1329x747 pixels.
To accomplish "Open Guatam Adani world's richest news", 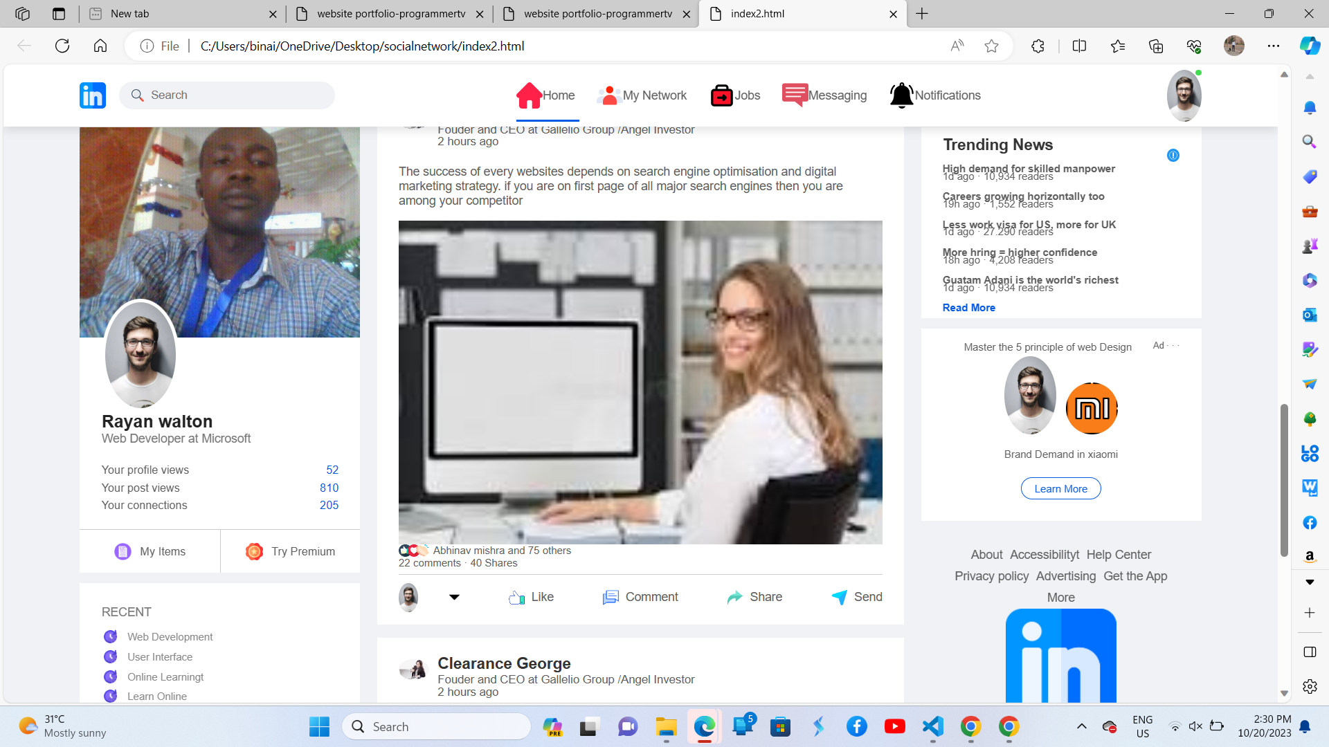I will pos(1030,280).
